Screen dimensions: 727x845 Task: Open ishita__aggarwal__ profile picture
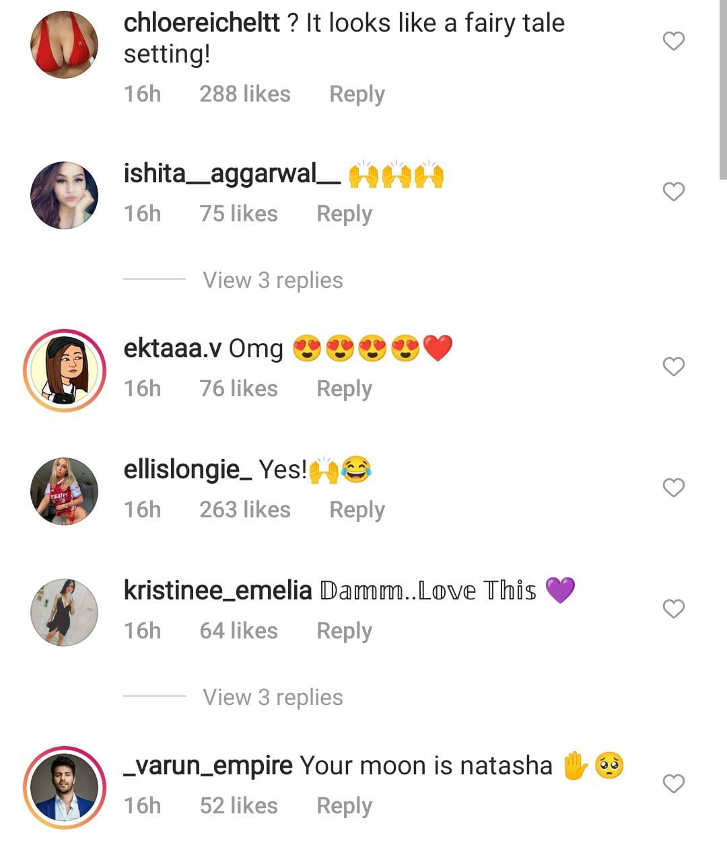(65, 195)
